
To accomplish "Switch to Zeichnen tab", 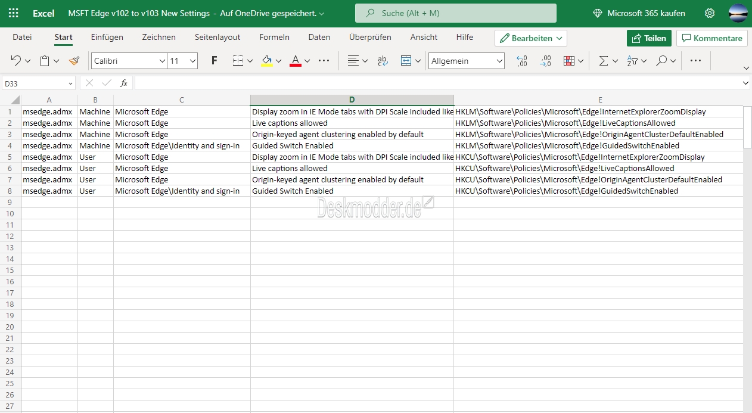I will click(159, 37).
